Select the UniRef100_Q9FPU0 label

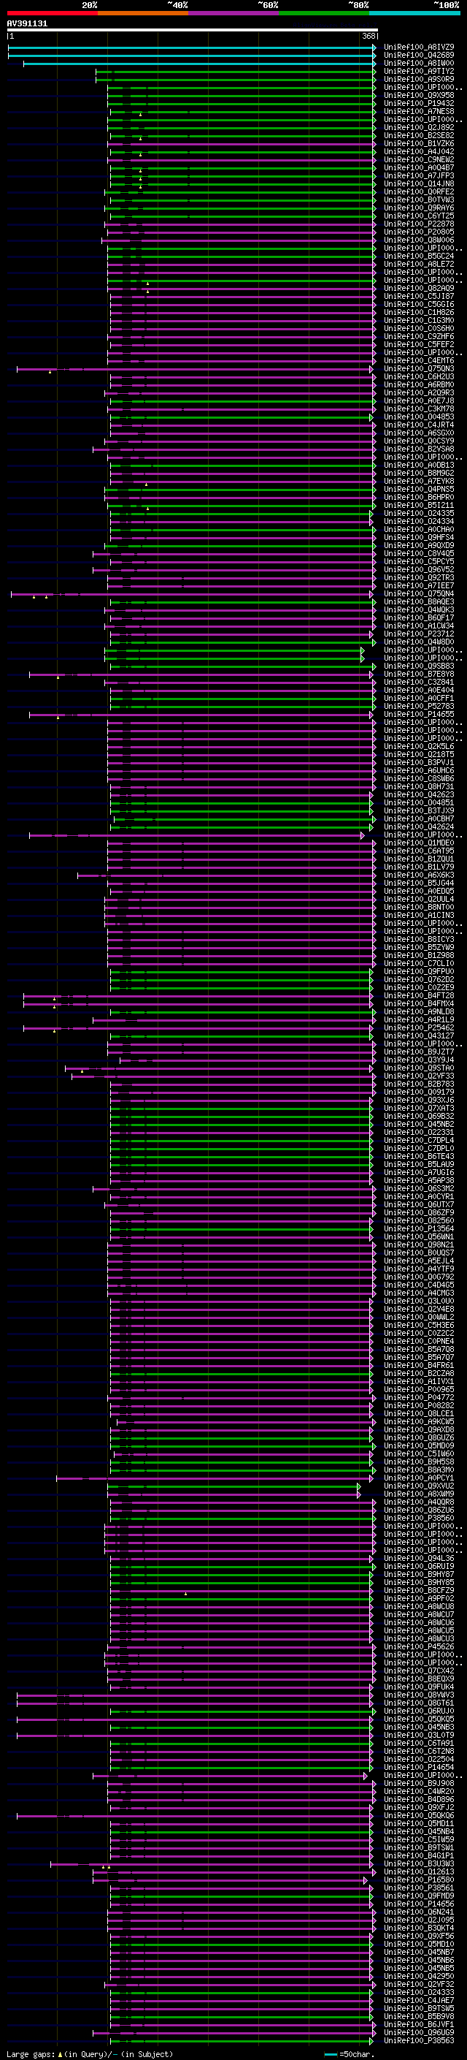[419, 972]
